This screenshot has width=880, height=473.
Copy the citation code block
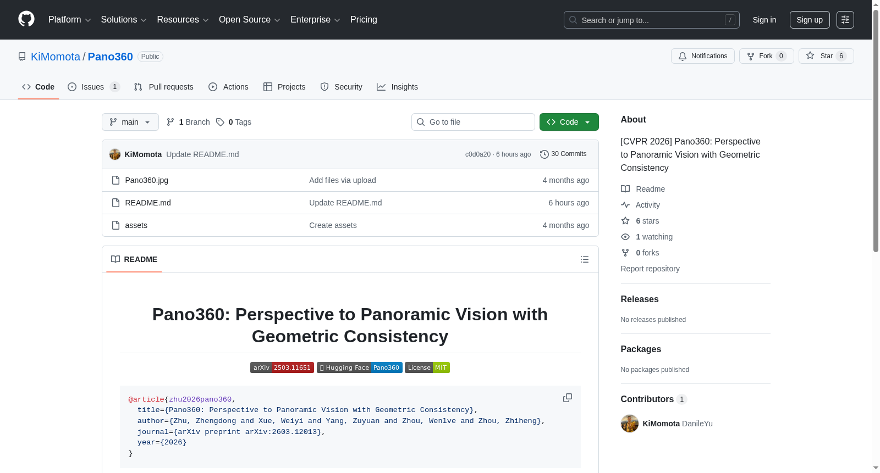point(568,398)
